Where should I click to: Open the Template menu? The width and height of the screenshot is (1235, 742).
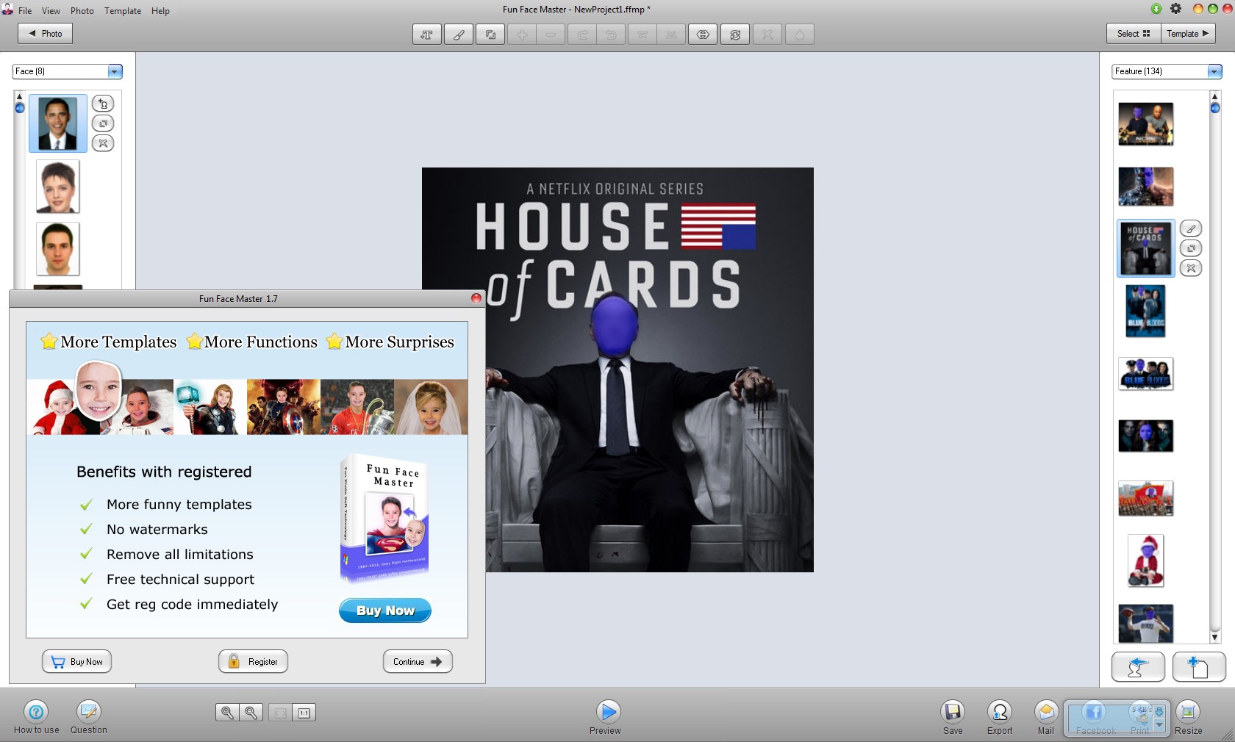point(123,11)
